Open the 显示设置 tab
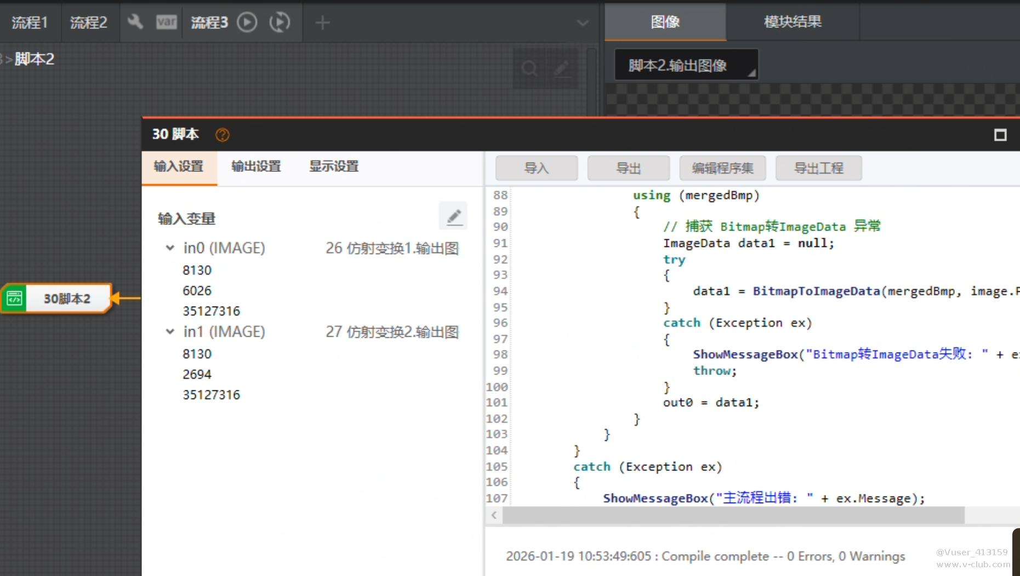This screenshot has height=576, width=1020. tap(334, 166)
